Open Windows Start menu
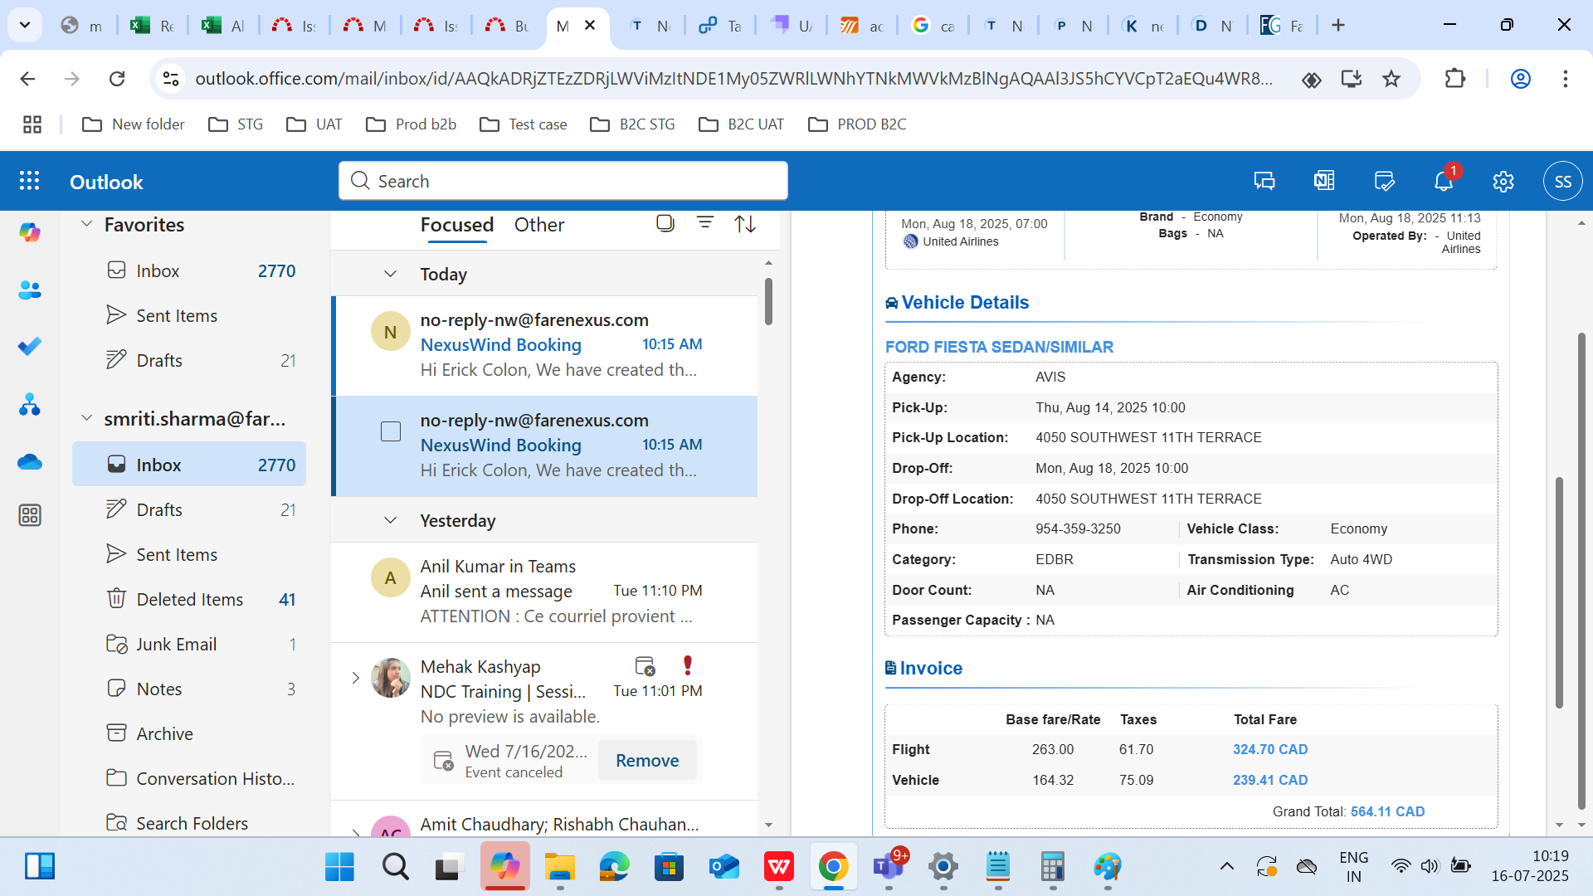This screenshot has width=1593, height=896. click(x=339, y=867)
